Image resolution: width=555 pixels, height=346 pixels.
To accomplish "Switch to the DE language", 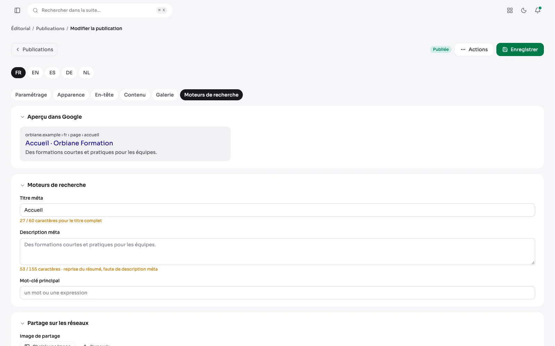I will pyautogui.click(x=69, y=73).
